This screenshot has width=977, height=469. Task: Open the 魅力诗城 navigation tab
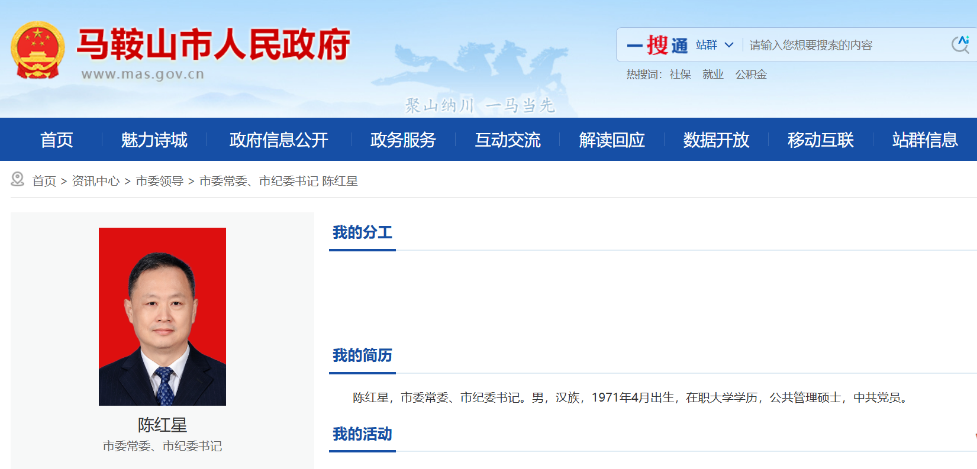[154, 140]
